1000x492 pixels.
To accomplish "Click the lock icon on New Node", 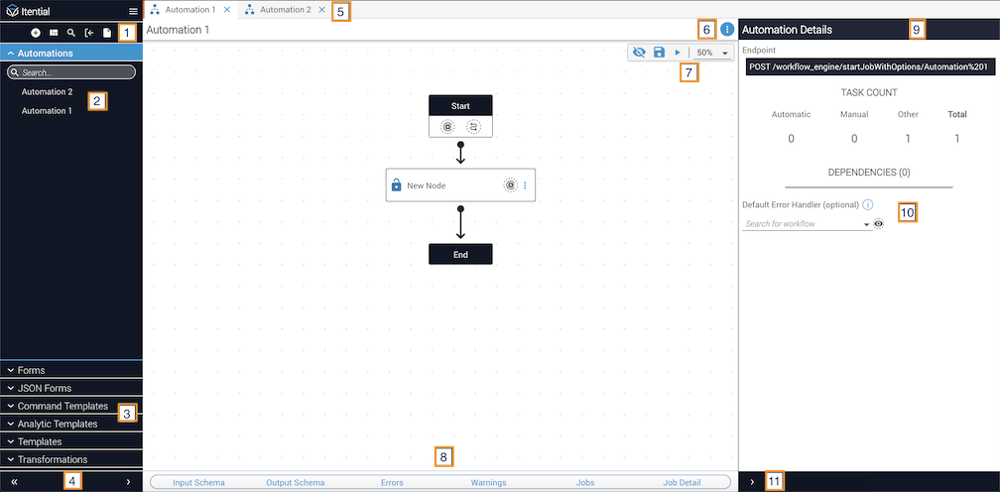I will pos(396,185).
